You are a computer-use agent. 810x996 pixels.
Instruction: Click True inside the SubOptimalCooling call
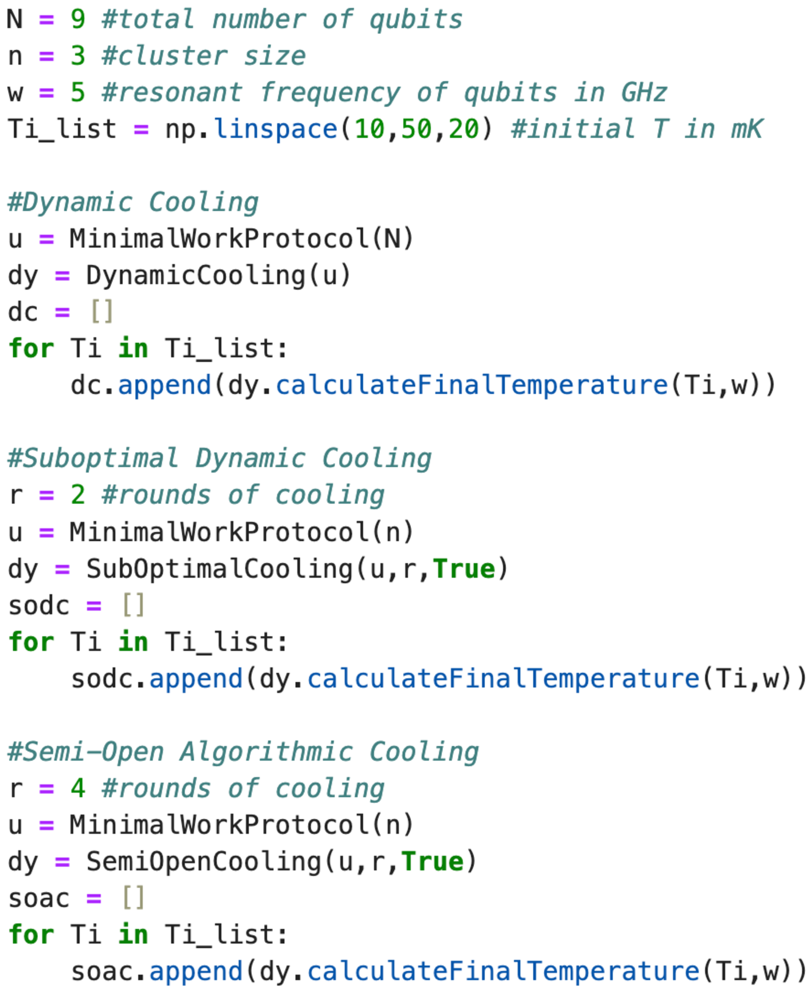[x=464, y=569]
